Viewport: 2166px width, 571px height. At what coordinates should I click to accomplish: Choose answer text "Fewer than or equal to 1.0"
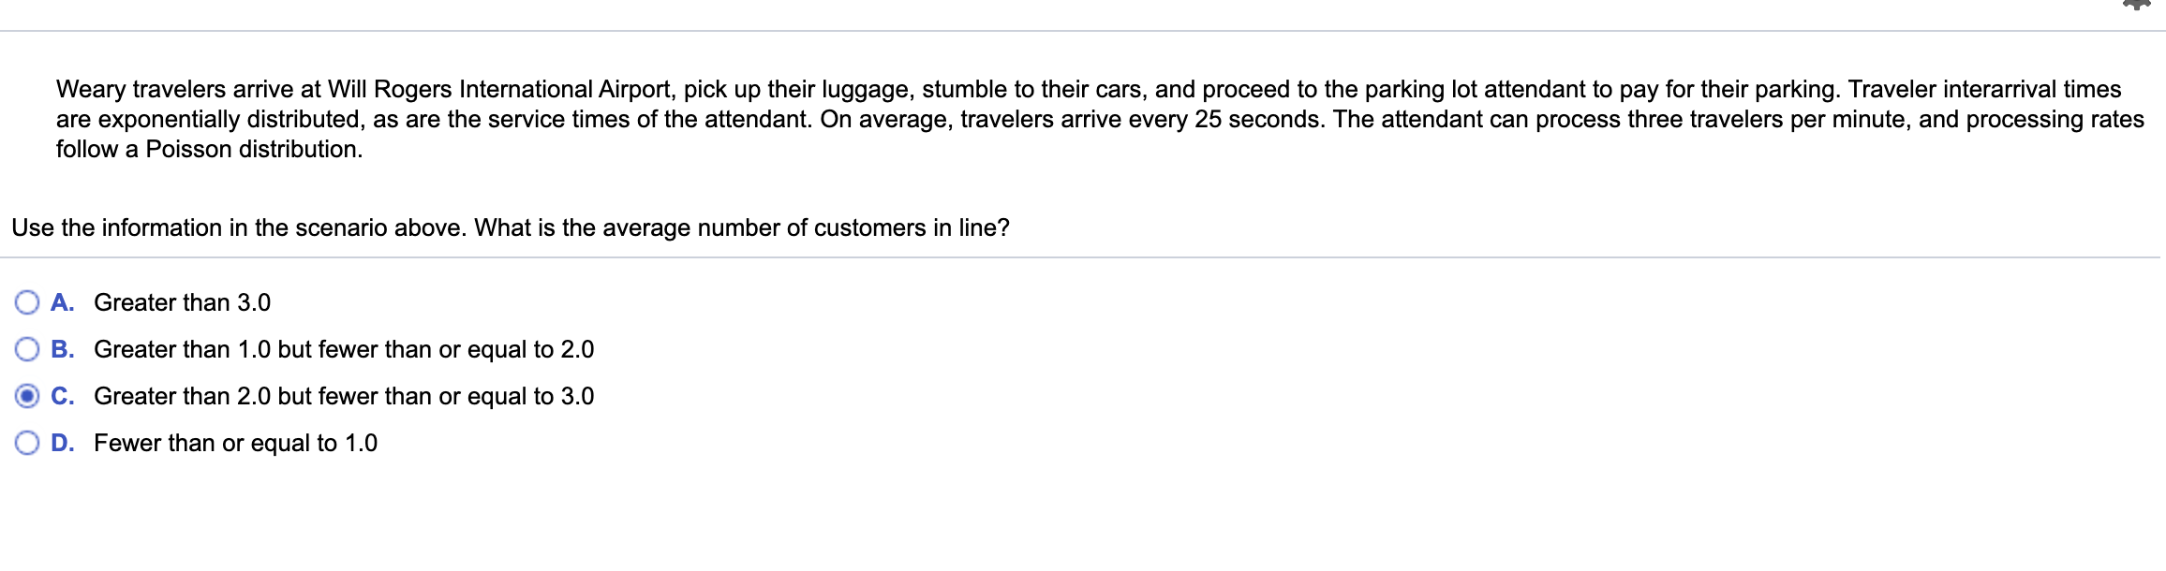(x=236, y=443)
